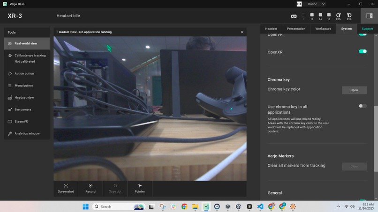Collapse the side panel with the panel icon
The width and height of the screenshot is (378, 212).
[x=369, y=15]
